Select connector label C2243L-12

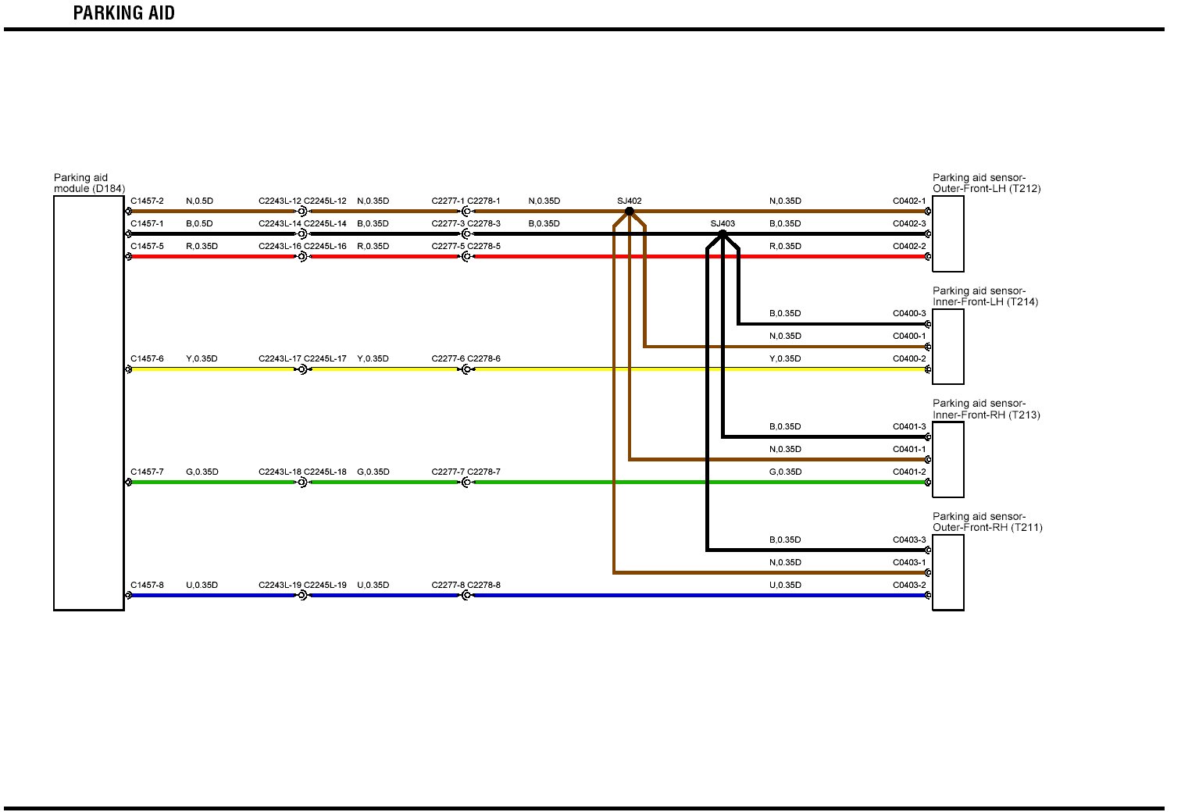click(280, 201)
